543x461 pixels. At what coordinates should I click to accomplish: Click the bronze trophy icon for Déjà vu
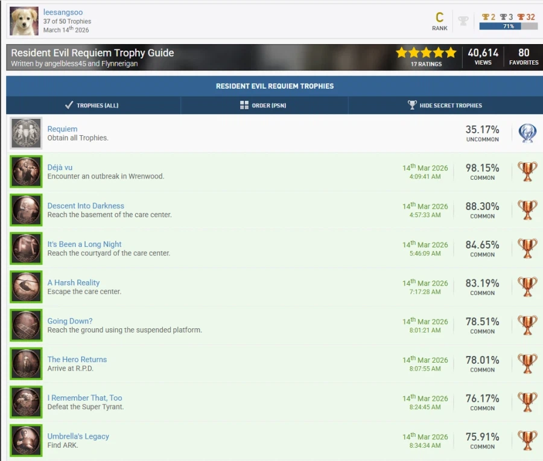click(x=527, y=172)
